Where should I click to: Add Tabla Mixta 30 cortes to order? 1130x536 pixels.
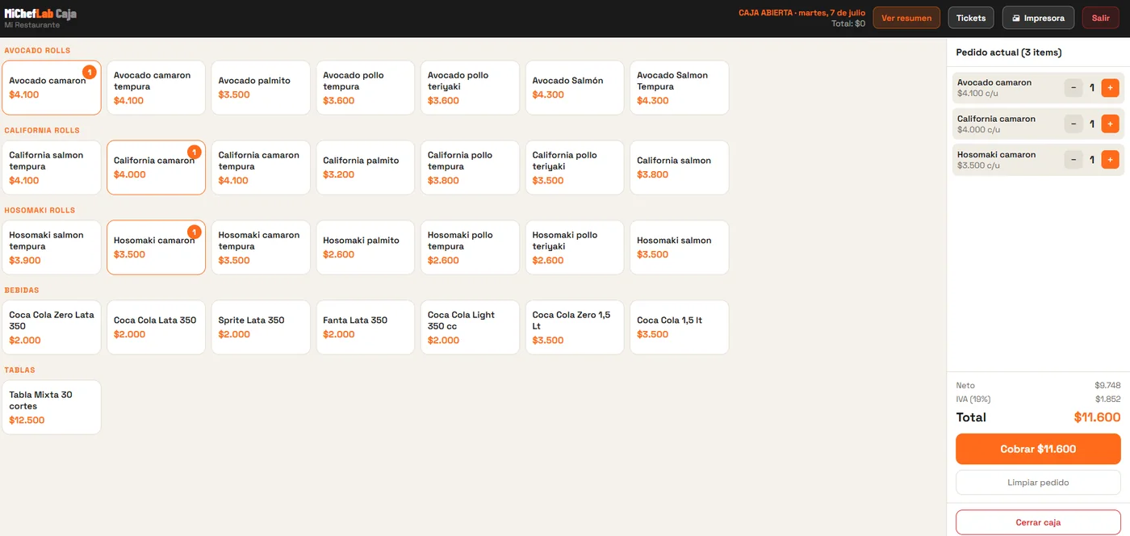point(52,408)
